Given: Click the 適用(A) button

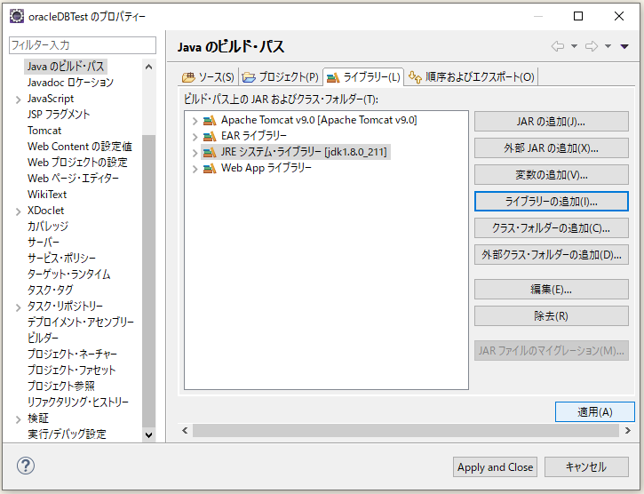Looking at the screenshot, I should [x=595, y=411].
